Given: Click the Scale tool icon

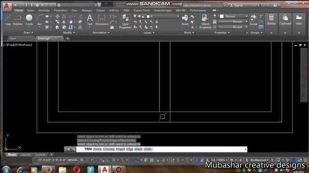Looking at the screenshot, I should [x=64, y=27].
